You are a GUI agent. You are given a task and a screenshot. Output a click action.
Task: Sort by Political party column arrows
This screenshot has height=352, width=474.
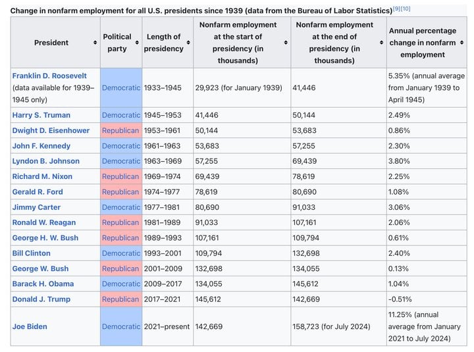pos(137,43)
